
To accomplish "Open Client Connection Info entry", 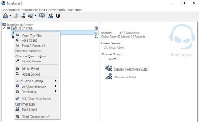I will (36, 117).
